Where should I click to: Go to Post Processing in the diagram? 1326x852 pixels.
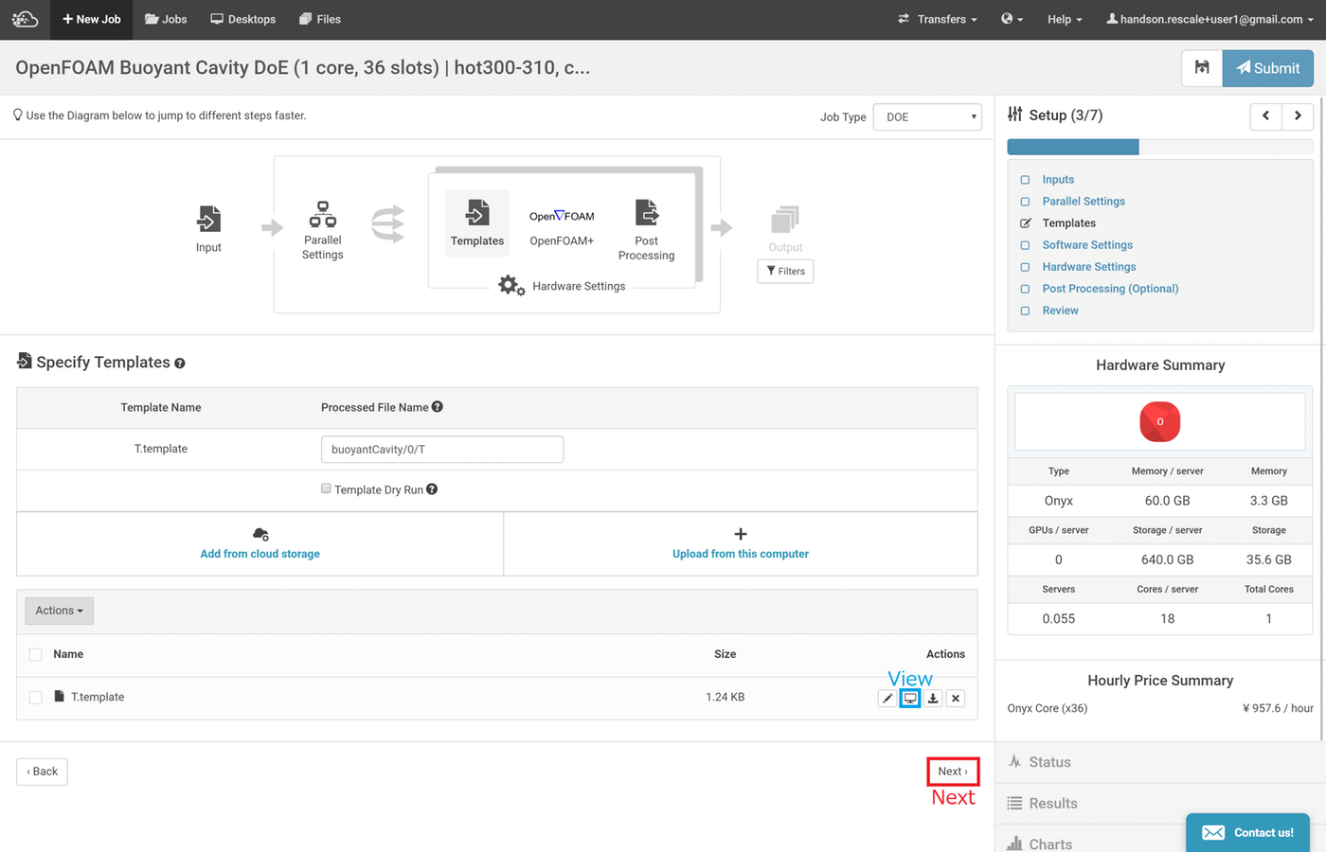coord(647,230)
